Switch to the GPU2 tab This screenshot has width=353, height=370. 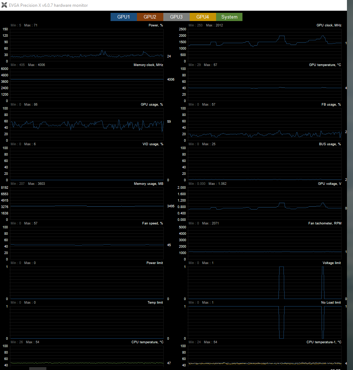tap(150, 17)
